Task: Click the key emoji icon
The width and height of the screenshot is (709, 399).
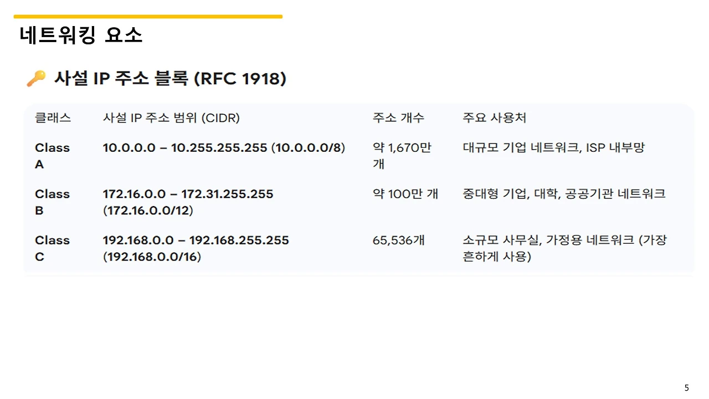Action: point(36,79)
